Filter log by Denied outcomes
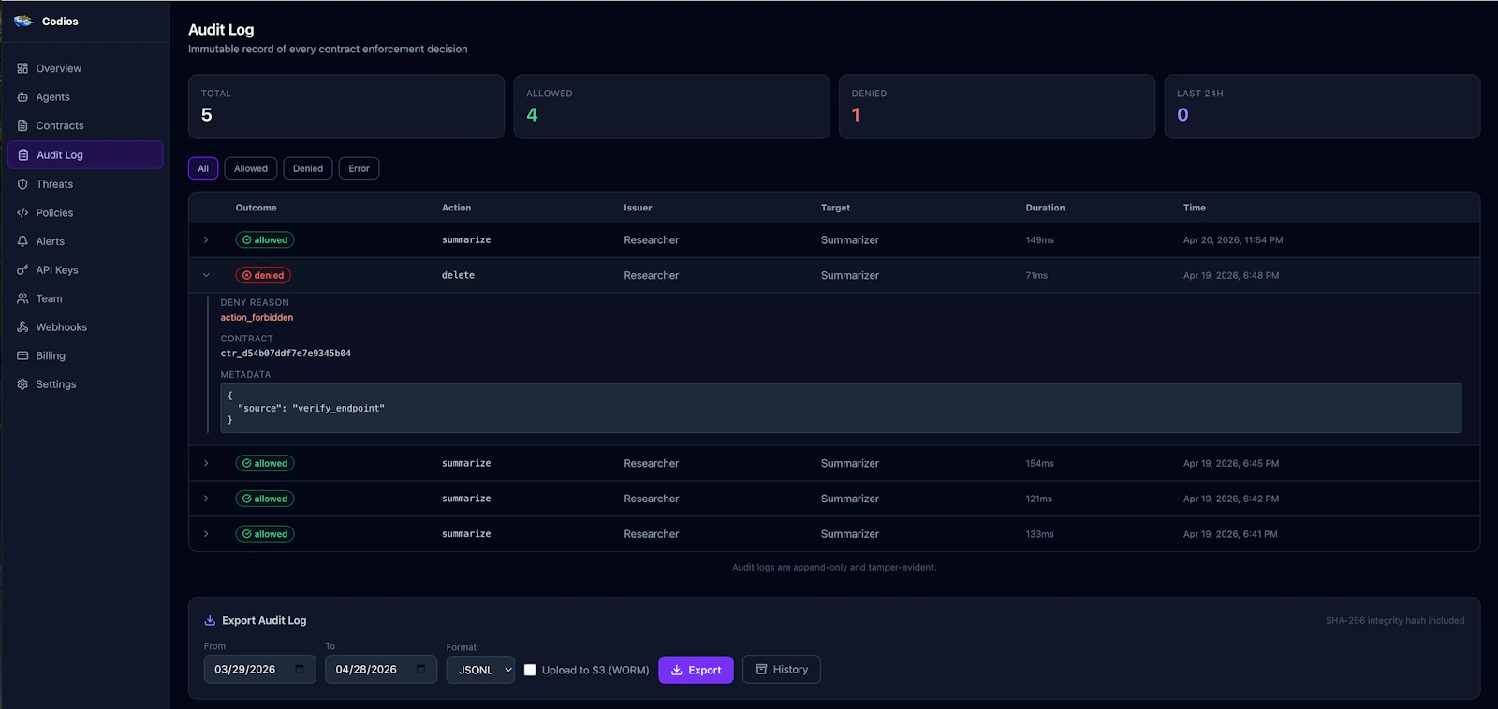The width and height of the screenshot is (1498, 709). tap(308, 168)
